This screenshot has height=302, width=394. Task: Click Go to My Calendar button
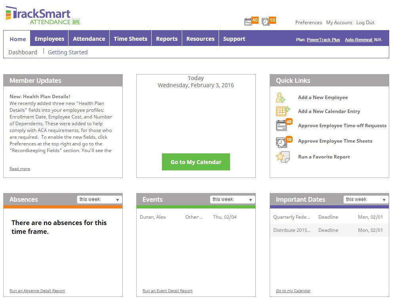(x=196, y=162)
